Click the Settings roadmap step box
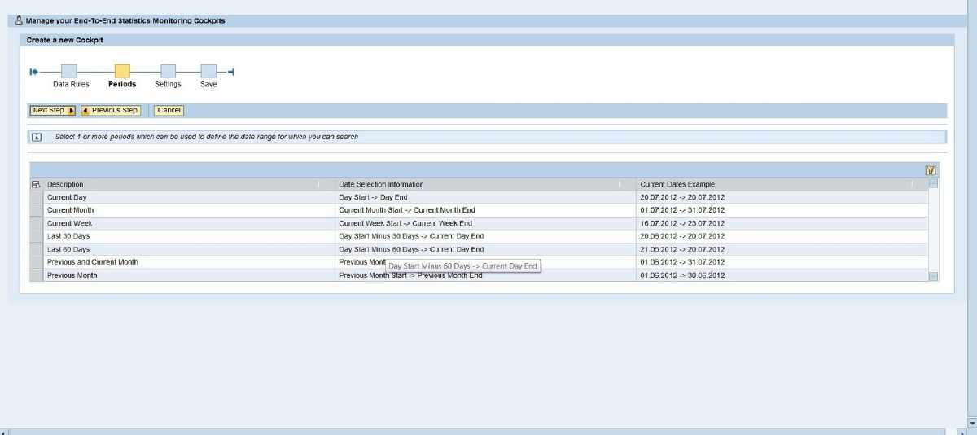Image resolution: width=977 pixels, height=435 pixels. pyautogui.click(x=168, y=71)
